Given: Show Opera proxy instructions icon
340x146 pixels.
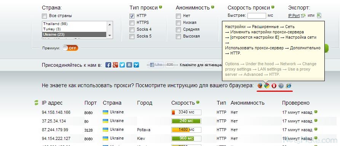Looking at the screenshot, I should 274,86.
